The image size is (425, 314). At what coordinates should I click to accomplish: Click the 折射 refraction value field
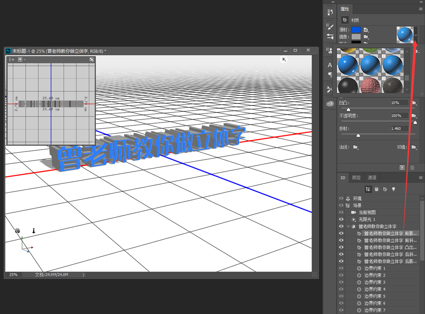399,128
